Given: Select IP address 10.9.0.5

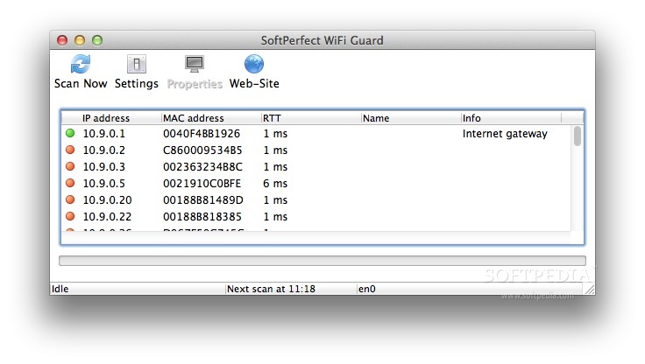Looking at the screenshot, I should (103, 183).
